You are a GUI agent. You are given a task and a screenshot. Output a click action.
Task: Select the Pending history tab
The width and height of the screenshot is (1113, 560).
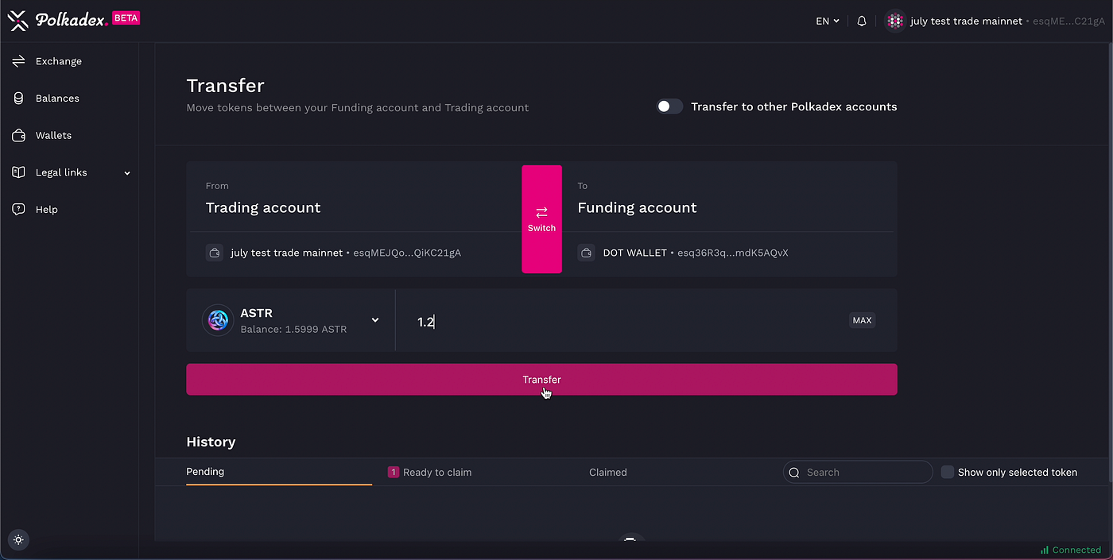[279, 472]
